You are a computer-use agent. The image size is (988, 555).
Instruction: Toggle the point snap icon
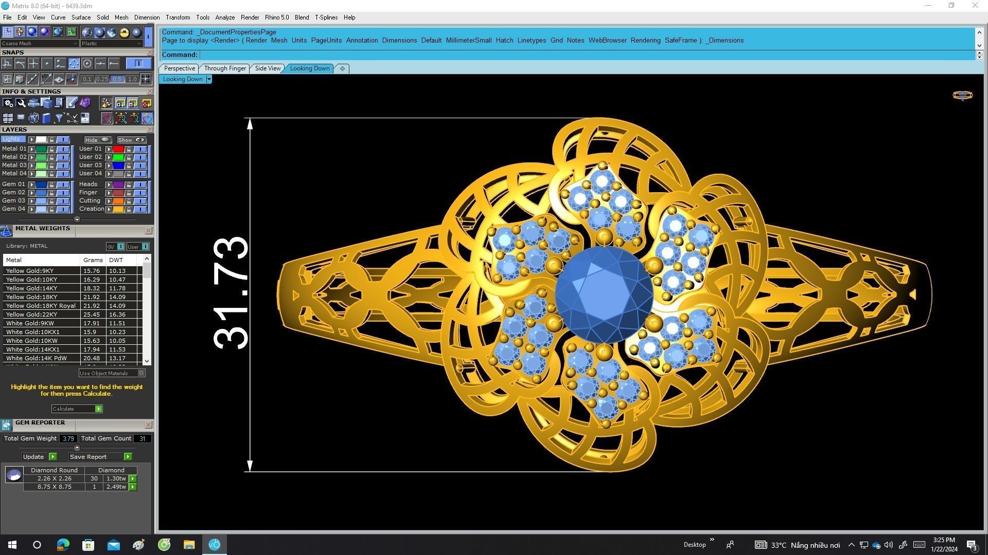tap(47, 63)
